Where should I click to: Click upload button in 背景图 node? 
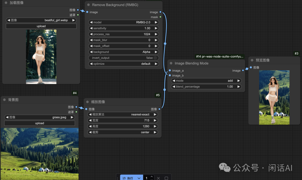coord(39,123)
